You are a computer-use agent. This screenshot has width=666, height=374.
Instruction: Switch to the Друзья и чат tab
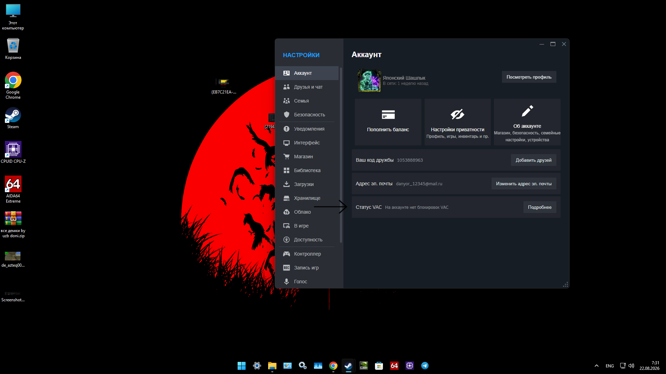307,87
